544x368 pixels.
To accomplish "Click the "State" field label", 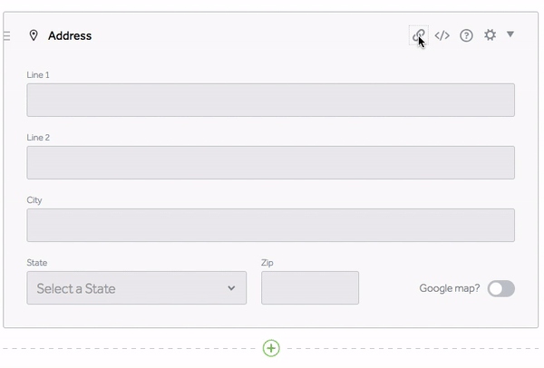I will 37,263.
